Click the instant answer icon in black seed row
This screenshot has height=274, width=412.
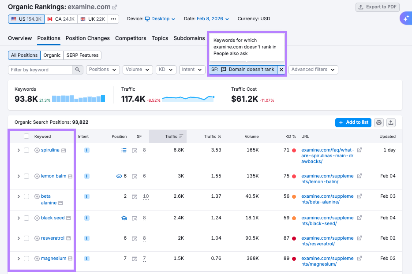click(124, 218)
